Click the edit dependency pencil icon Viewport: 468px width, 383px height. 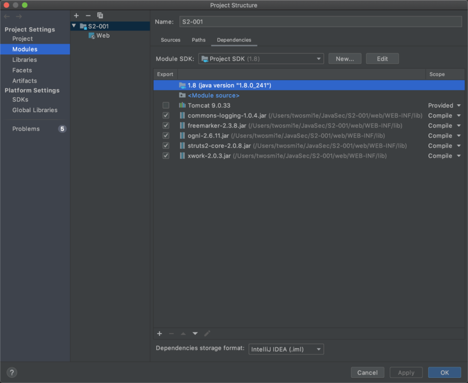(x=207, y=334)
